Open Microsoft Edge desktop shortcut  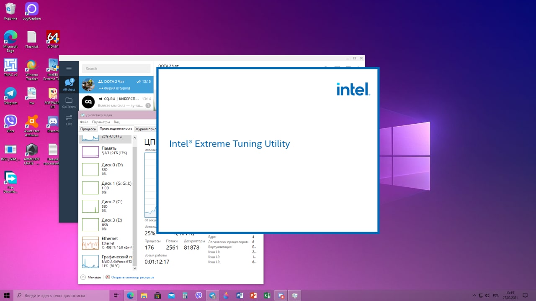point(10,41)
